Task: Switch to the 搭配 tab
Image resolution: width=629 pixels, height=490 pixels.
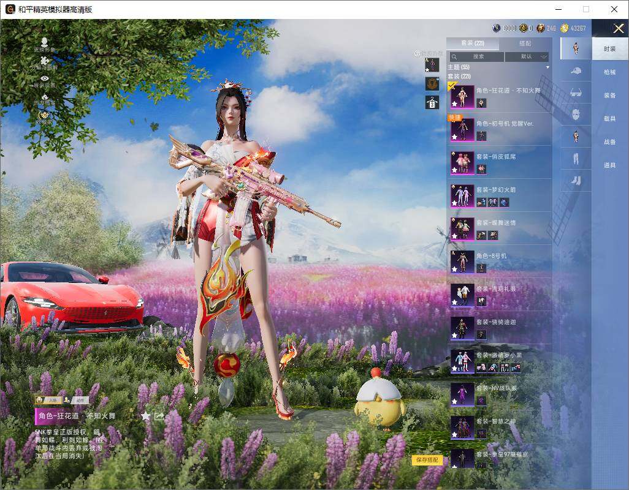Action: pos(525,43)
